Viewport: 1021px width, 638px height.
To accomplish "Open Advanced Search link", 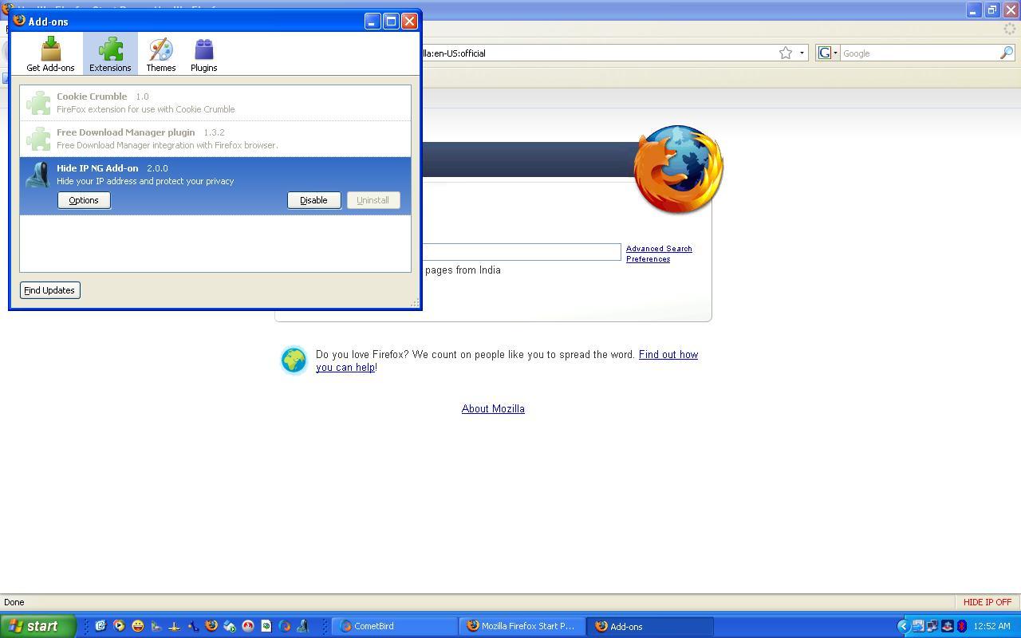I will 659,249.
